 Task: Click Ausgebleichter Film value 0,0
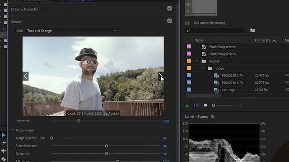(165, 138)
